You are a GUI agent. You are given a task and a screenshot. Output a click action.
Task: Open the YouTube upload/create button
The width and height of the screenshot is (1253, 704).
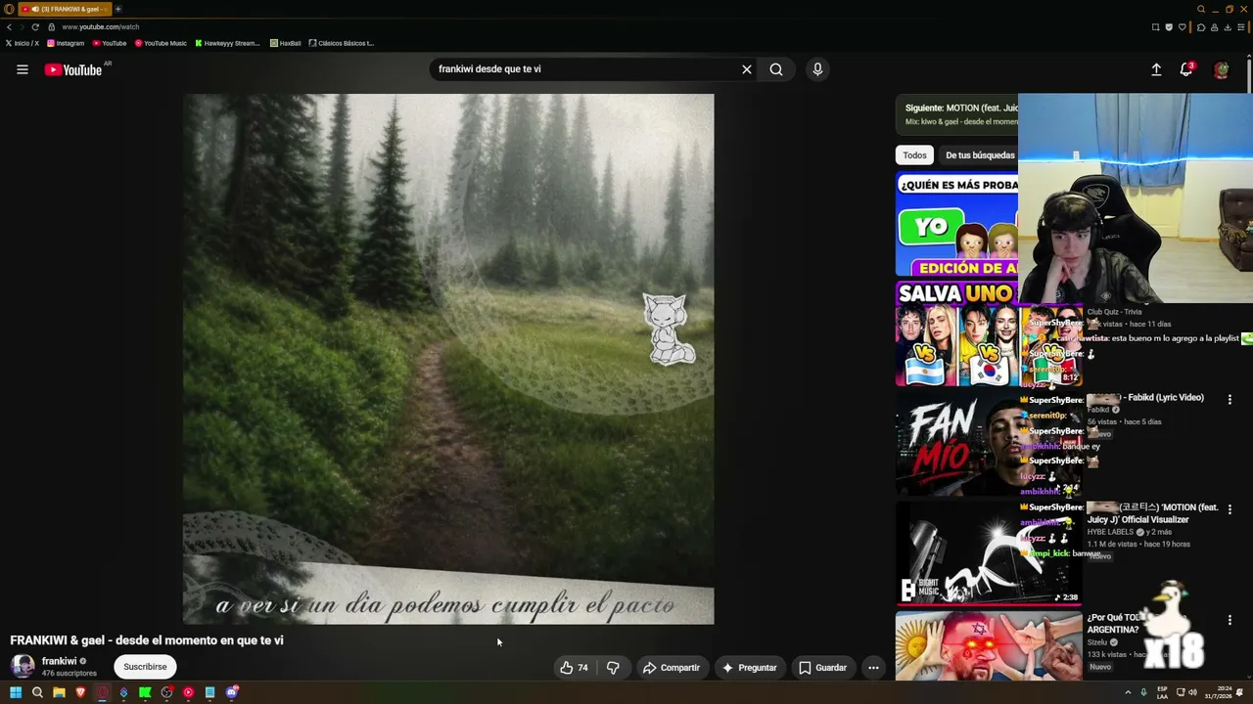point(1156,69)
